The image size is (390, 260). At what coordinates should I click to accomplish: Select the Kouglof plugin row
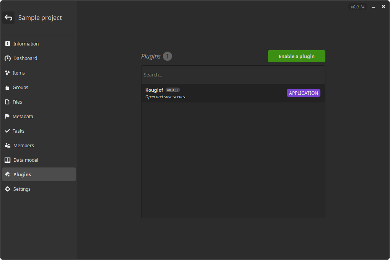[x=229, y=93]
